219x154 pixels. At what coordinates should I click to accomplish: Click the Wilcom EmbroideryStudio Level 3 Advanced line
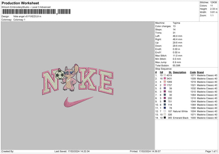click(26, 7)
